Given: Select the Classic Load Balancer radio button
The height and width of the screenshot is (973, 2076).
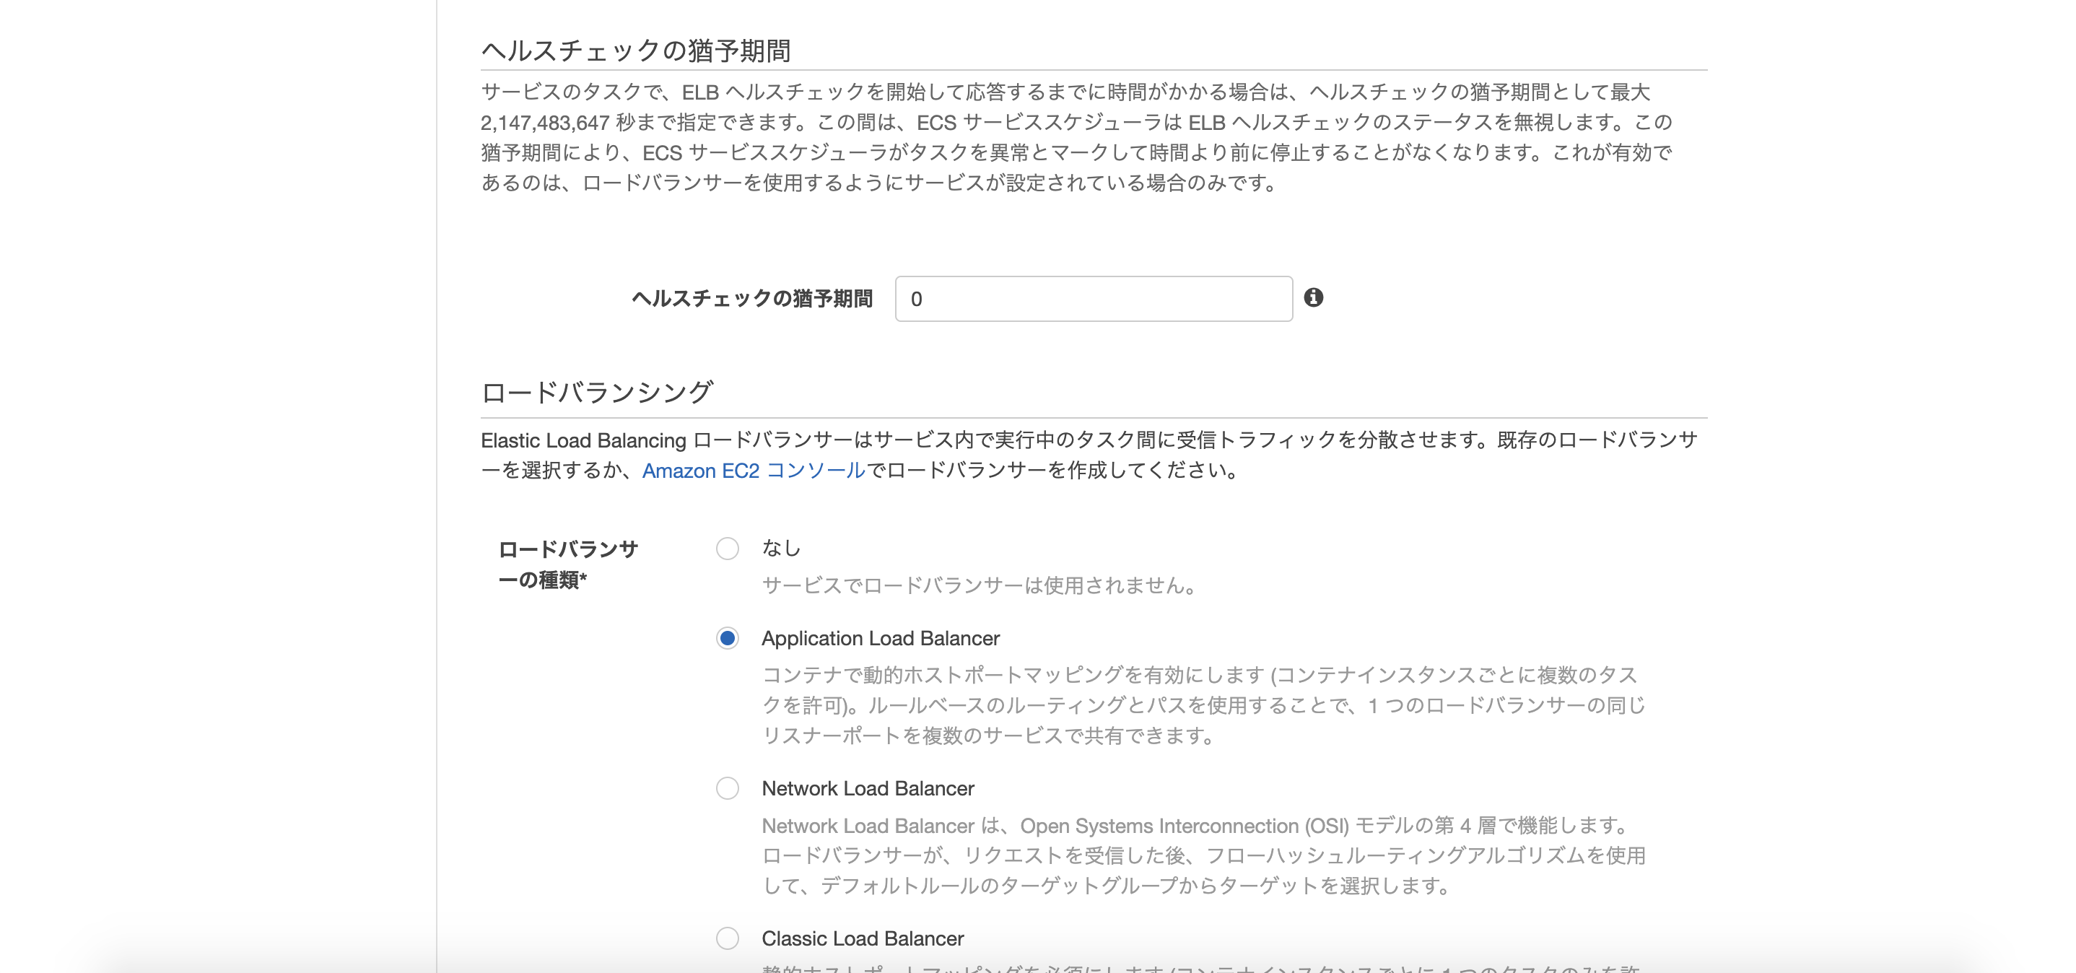Looking at the screenshot, I should point(728,938).
